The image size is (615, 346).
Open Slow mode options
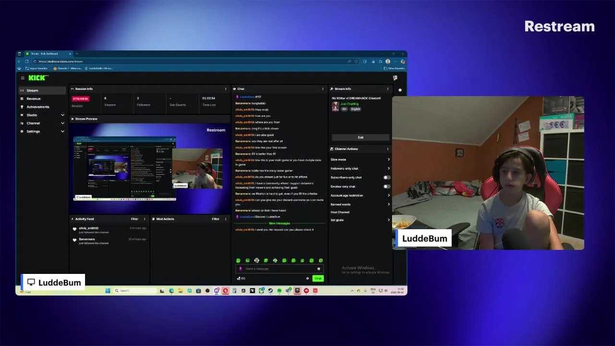[360, 160]
